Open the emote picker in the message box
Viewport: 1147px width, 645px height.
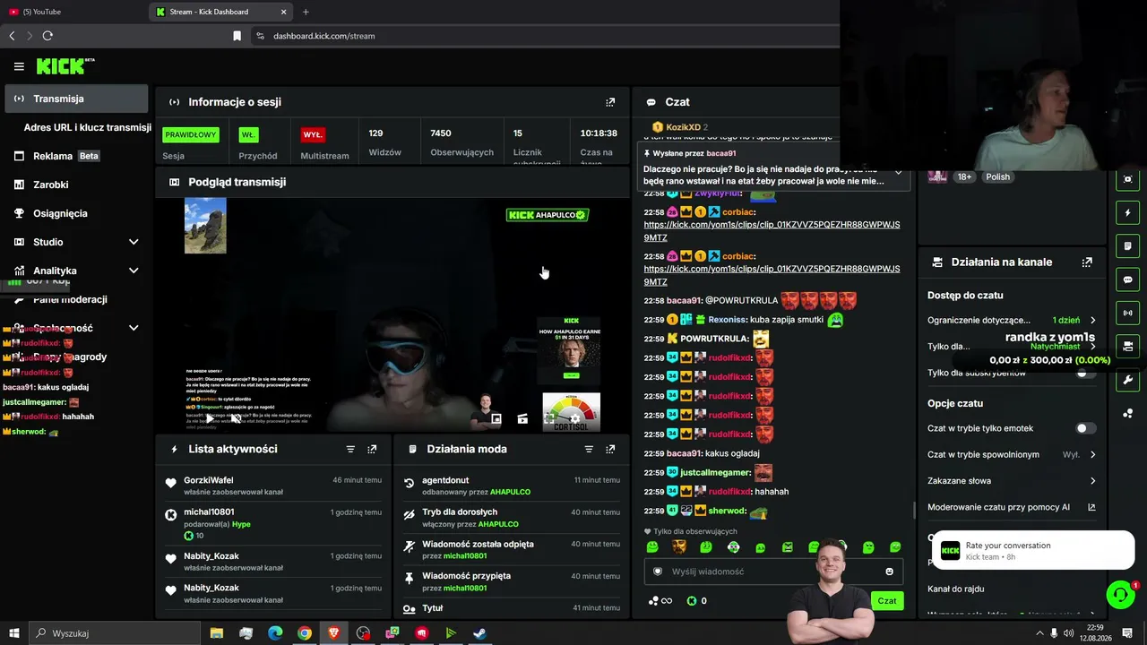click(x=889, y=572)
